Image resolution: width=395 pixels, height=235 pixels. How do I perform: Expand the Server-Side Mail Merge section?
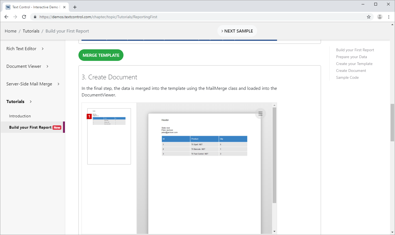tap(33, 84)
